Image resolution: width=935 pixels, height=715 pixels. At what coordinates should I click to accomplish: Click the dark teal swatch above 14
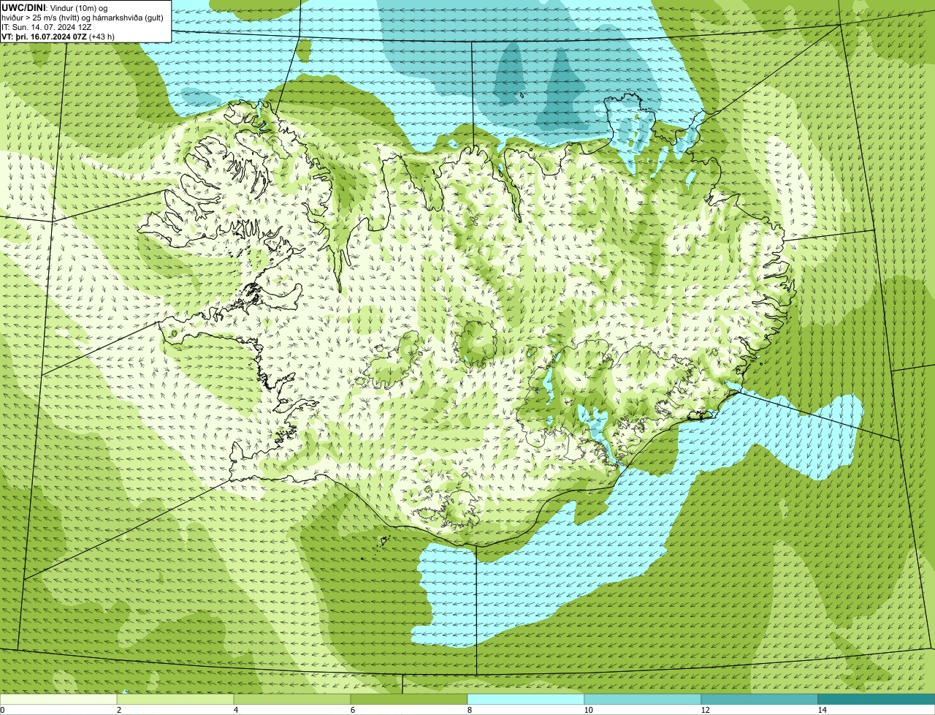(877, 699)
